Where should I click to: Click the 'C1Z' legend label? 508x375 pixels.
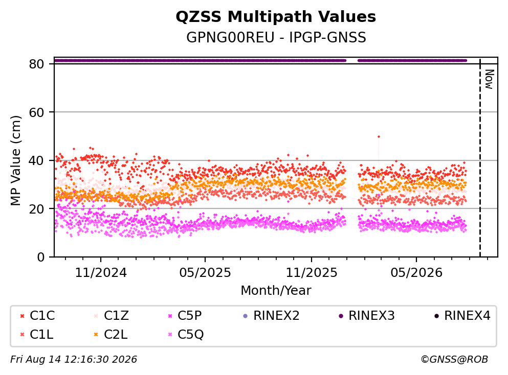pyautogui.click(x=116, y=315)
